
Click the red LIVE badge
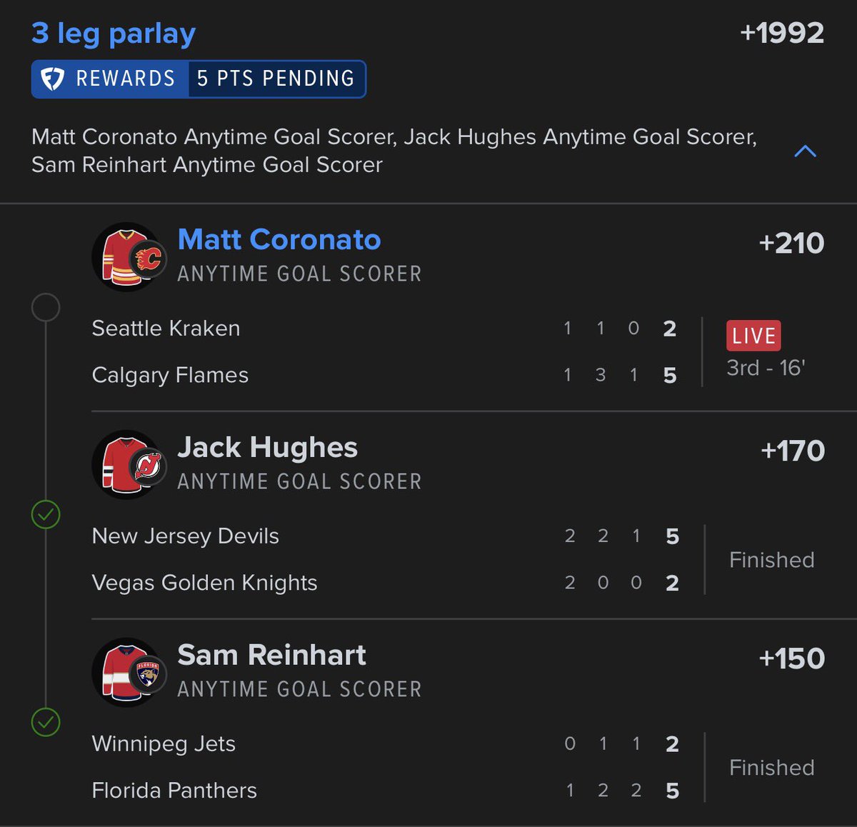click(x=753, y=336)
